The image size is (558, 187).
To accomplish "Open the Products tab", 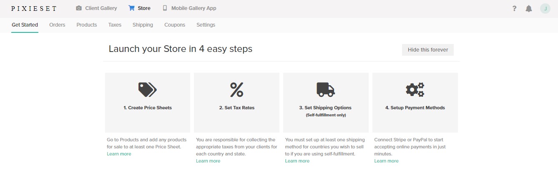I will (x=86, y=25).
